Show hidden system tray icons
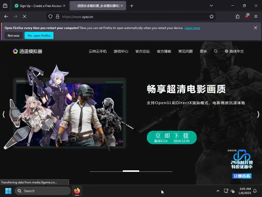 [218, 191]
